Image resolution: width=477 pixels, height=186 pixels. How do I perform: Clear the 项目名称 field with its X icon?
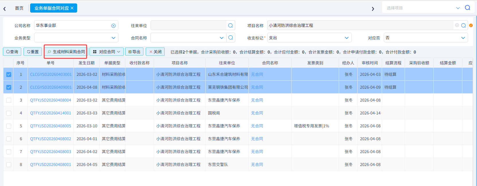click(x=457, y=25)
